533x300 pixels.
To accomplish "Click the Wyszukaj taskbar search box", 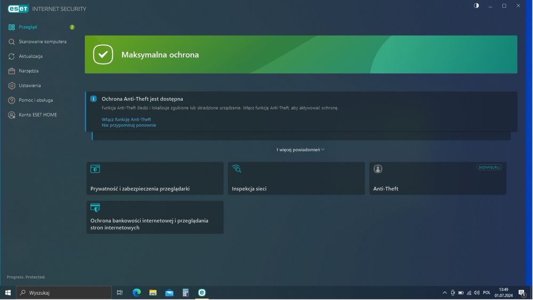I will pos(63,293).
